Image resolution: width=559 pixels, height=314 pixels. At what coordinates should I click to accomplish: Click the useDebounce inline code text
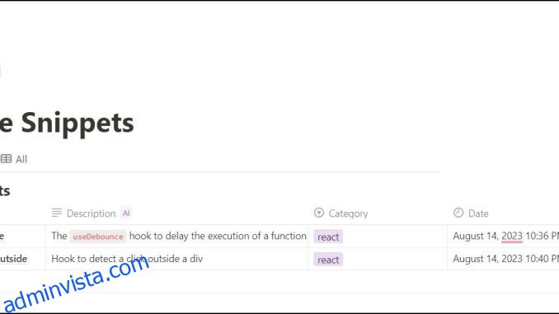click(x=97, y=237)
